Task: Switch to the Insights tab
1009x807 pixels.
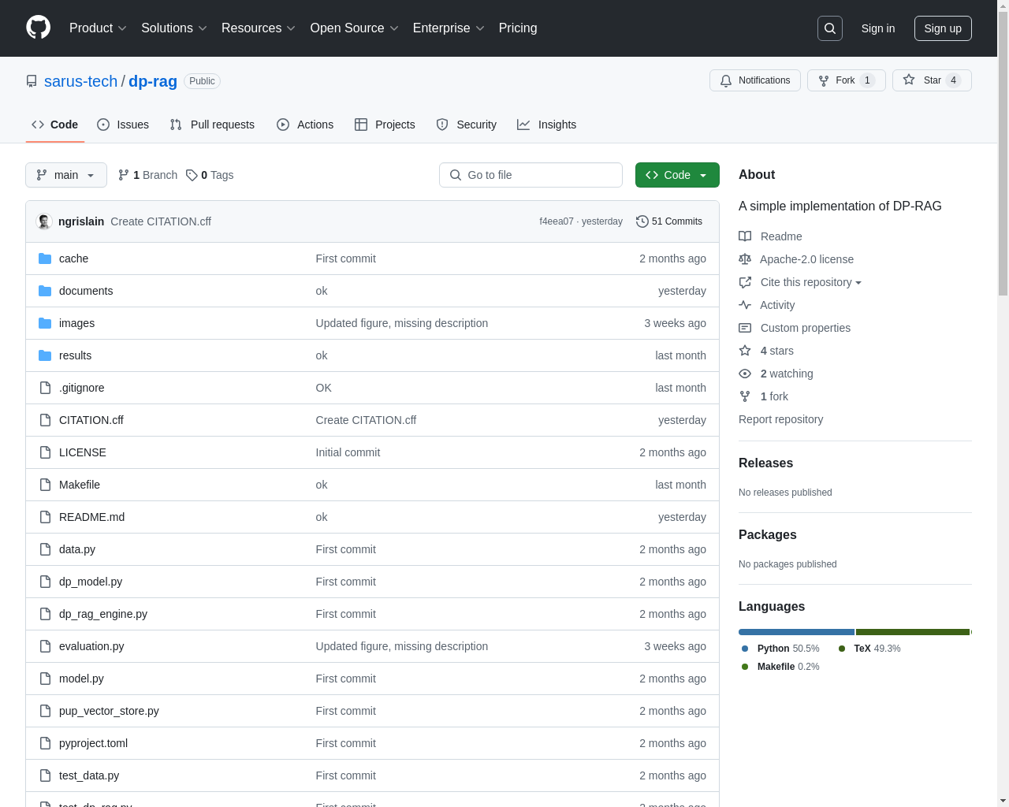Action: (546, 125)
